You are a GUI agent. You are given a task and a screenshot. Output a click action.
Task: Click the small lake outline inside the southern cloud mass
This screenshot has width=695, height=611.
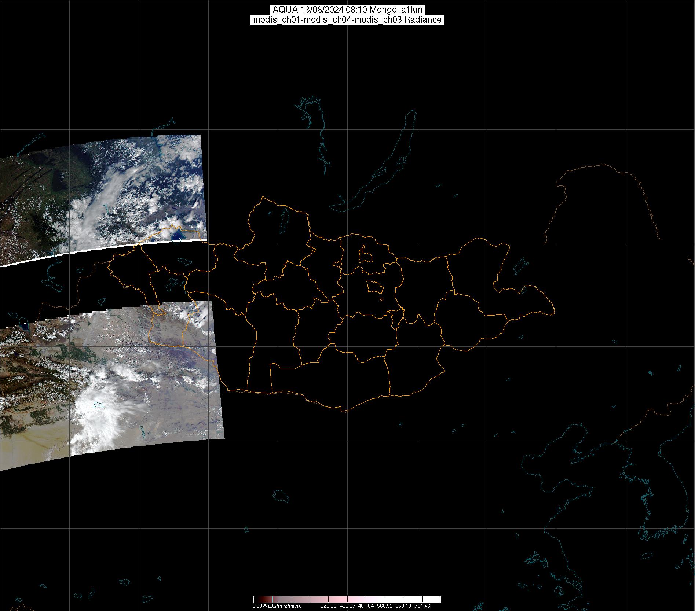tap(98, 405)
